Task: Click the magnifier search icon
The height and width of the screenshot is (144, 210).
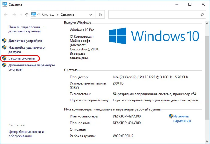Action: [202, 15]
